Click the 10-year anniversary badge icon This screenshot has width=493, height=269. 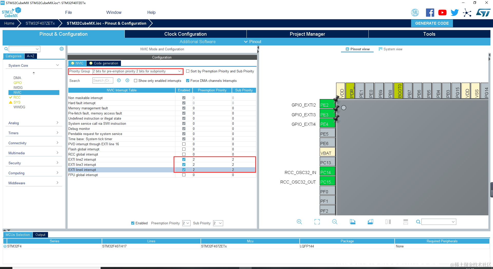point(415,13)
